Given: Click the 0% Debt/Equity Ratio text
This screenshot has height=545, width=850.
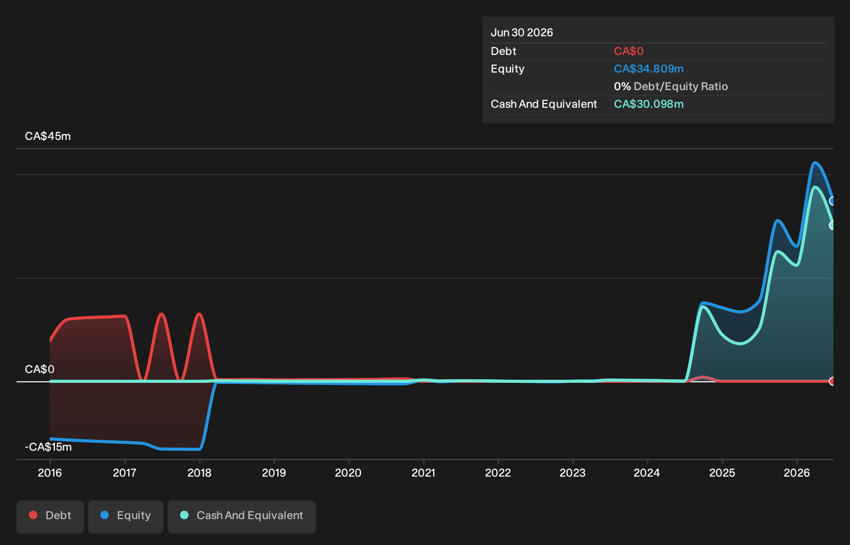Looking at the screenshot, I should (671, 87).
